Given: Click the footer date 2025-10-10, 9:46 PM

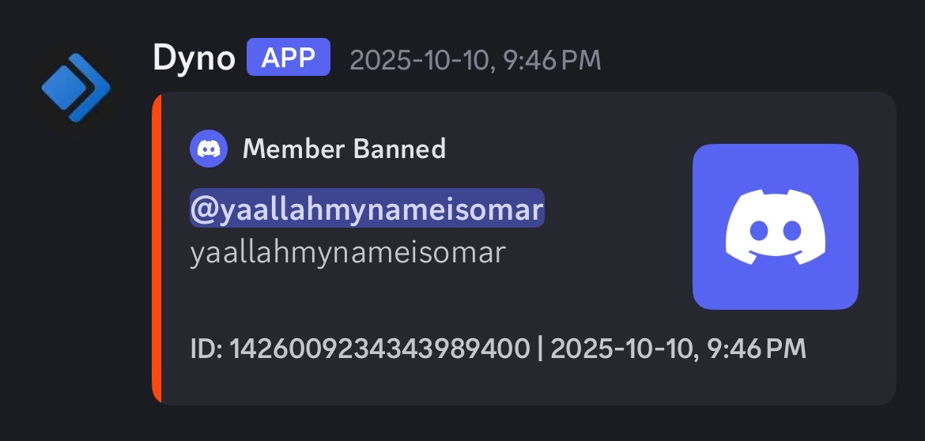Looking at the screenshot, I should 678,348.
